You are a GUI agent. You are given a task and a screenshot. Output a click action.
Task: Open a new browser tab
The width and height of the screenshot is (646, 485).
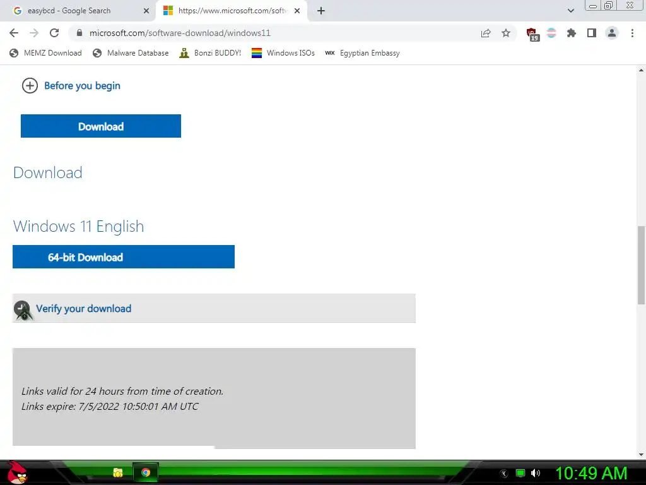tap(321, 11)
